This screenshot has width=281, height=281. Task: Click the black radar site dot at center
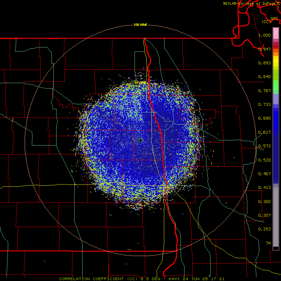pyautogui.click(x=140, y=140)
